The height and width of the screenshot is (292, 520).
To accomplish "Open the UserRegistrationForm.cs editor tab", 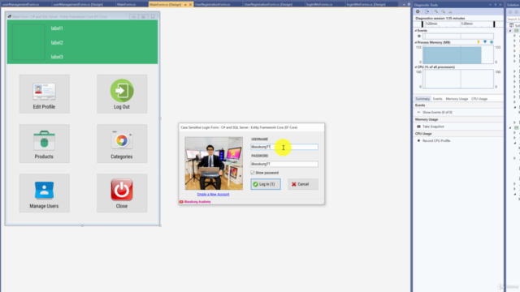I will point(213,4).
